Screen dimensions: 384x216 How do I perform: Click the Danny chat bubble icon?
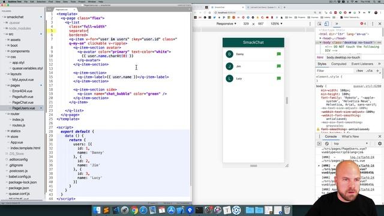[x=278, y=54]
